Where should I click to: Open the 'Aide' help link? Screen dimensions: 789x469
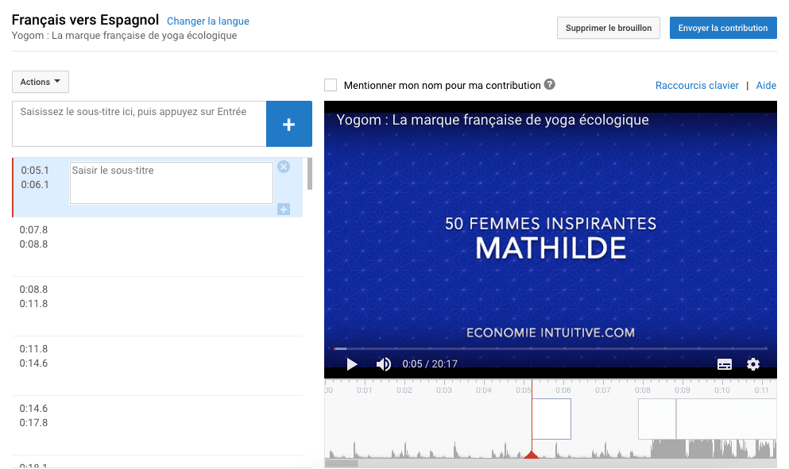click(x=766, y=86)
